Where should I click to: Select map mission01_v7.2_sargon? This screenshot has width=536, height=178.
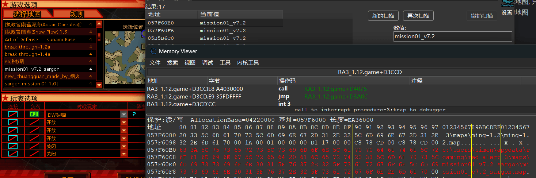click(x=49, y=69)
